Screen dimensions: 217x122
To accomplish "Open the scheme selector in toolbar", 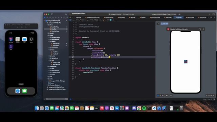I will 115,14.
